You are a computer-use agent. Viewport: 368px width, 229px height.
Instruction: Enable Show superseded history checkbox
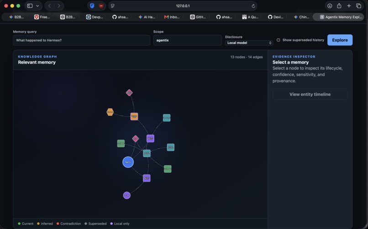[279, 40]
